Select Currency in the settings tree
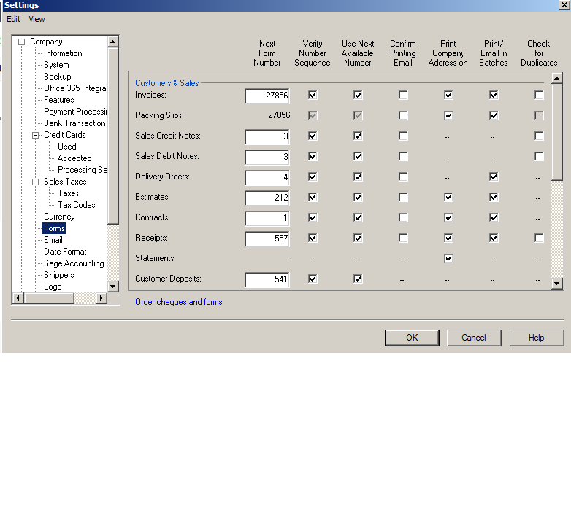 coord(59,217)
